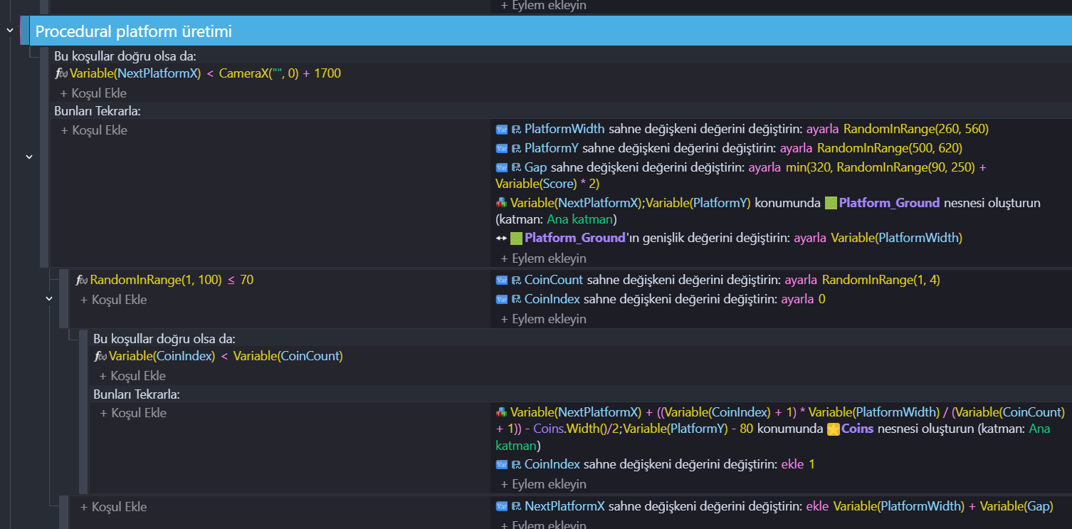Screen dimensions: 1072x529
Task: Click Koşul Ekle beside NextPlatformX add action
Action: pyautogui.click(x=113, y=507)
